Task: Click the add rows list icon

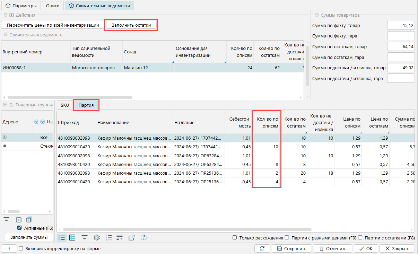Action: [x=120, y=237]
